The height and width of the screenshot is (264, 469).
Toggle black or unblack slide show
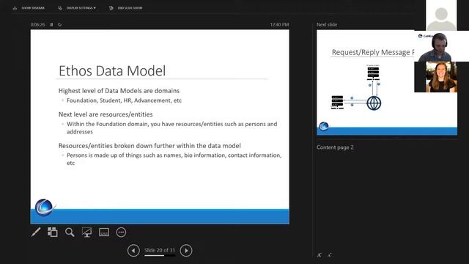(x=86, y=232)
